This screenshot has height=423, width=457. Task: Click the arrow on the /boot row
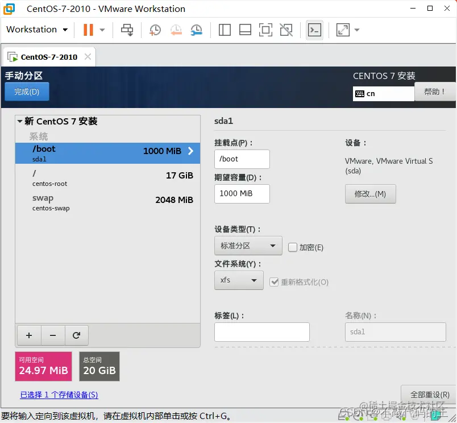point(190,151)
